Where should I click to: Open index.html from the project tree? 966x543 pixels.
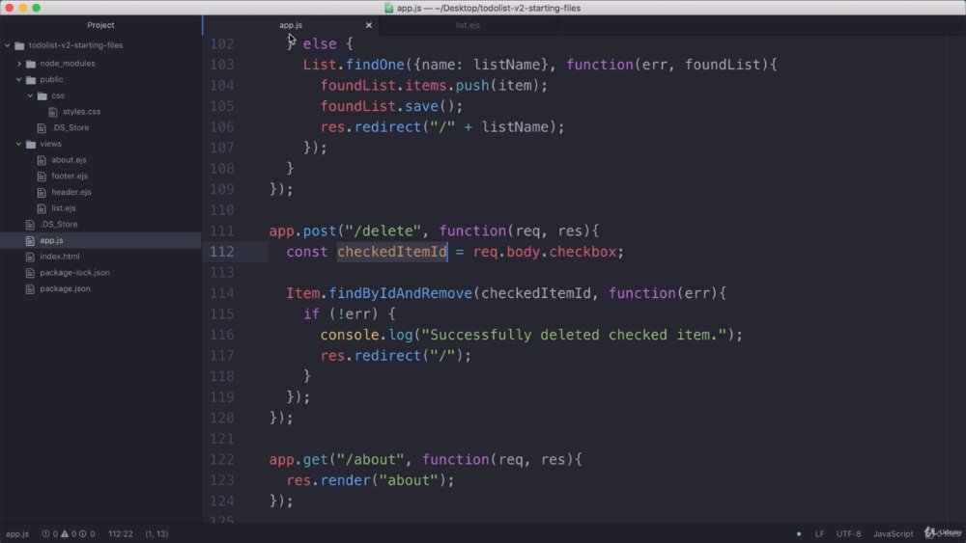click(60, 257)
